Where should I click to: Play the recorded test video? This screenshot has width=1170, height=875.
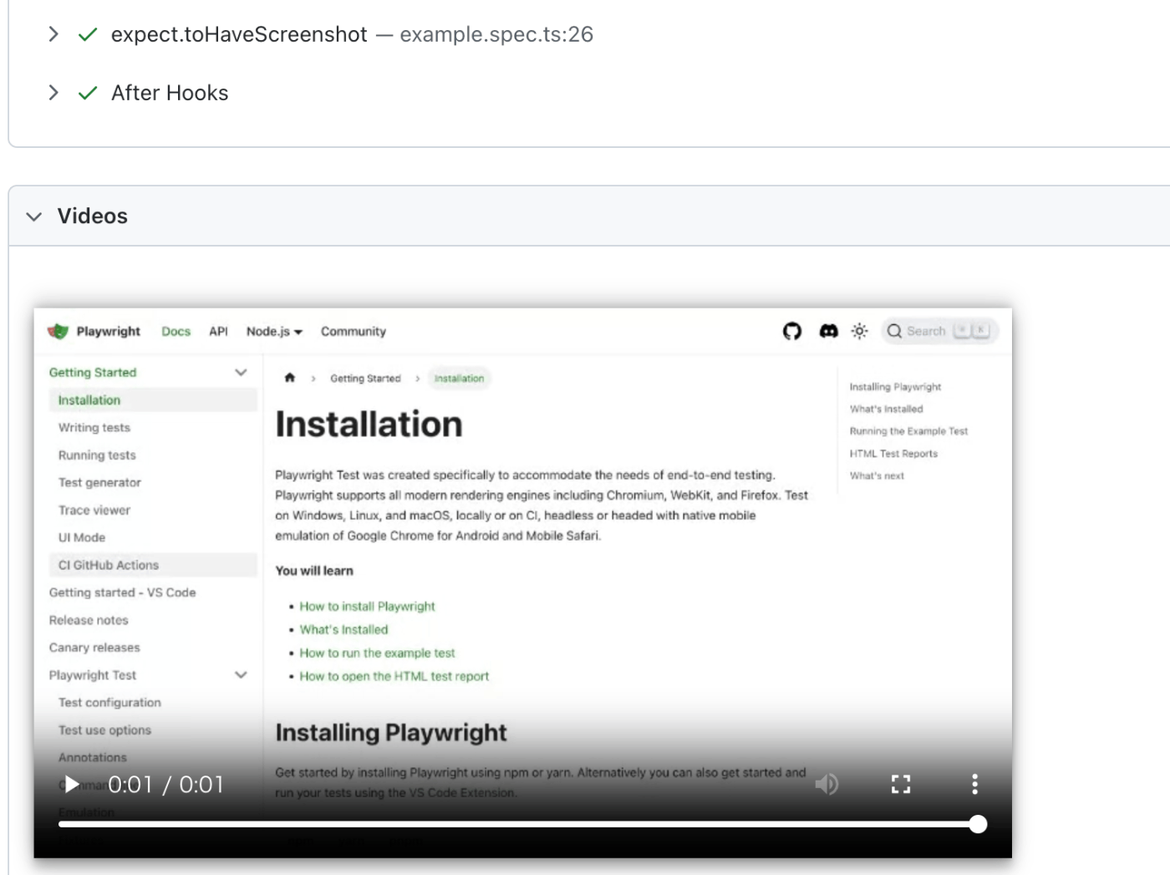coord(72,784)
